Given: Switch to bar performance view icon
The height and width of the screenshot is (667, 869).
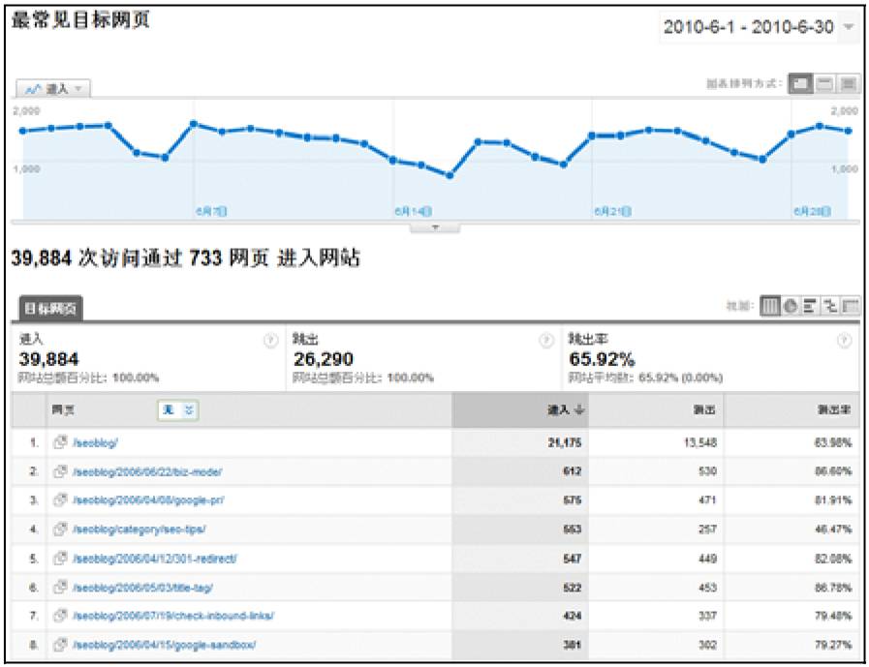Looking at the screenshot, I should tap(810, 306).
